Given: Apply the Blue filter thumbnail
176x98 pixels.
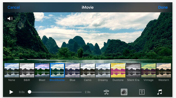Looking at the screenshot, I should pyautogui.click(x=72, y=70).
